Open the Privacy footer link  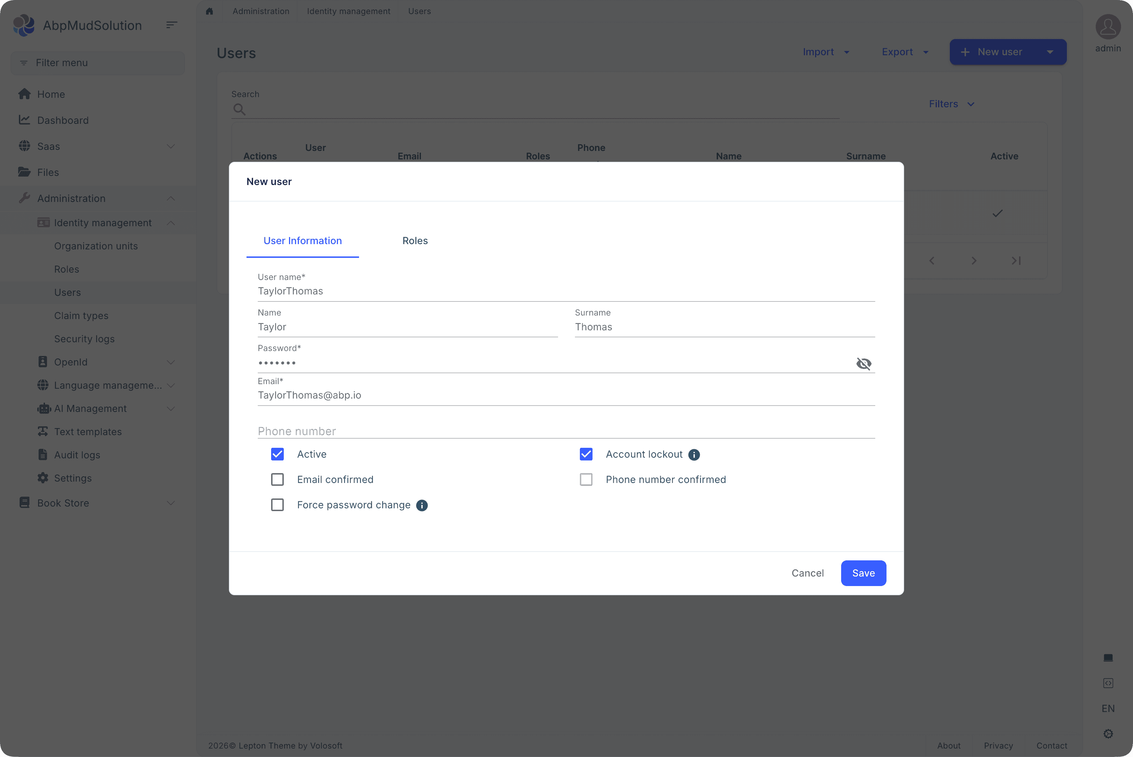click(x=998, y=745)
